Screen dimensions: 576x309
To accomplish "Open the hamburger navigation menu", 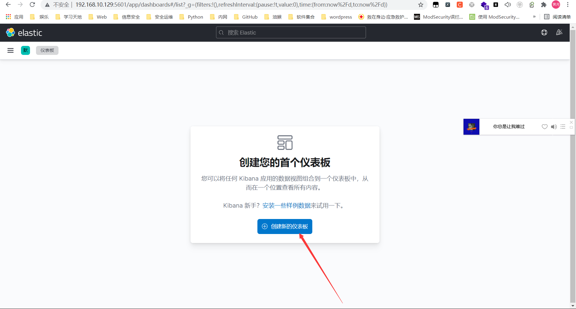I will (x=10, y=50).
